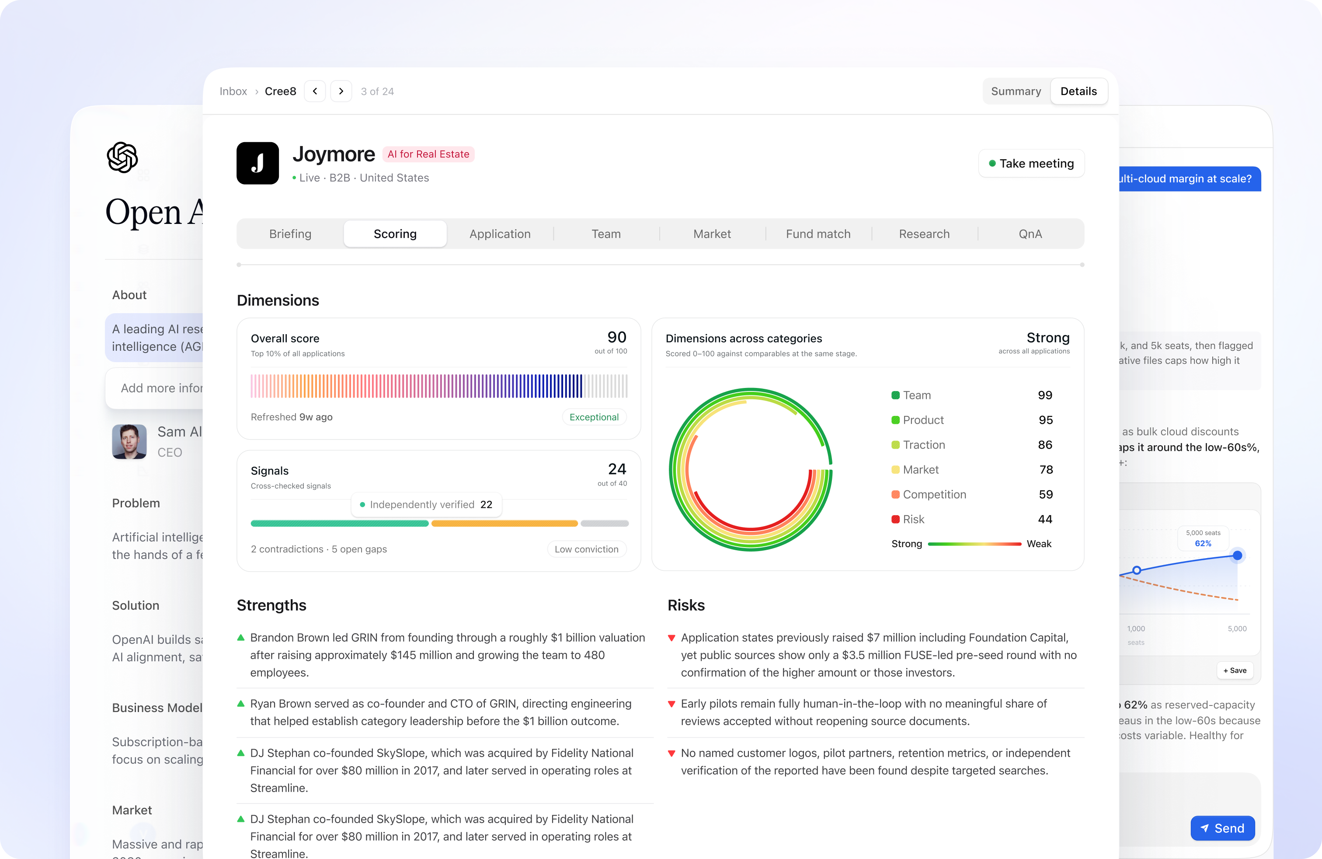Click the Risk score 44

click(1045, 519)
